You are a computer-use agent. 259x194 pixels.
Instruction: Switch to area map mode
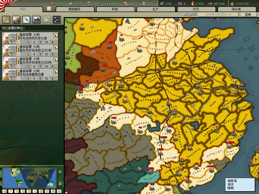(47, 191)
